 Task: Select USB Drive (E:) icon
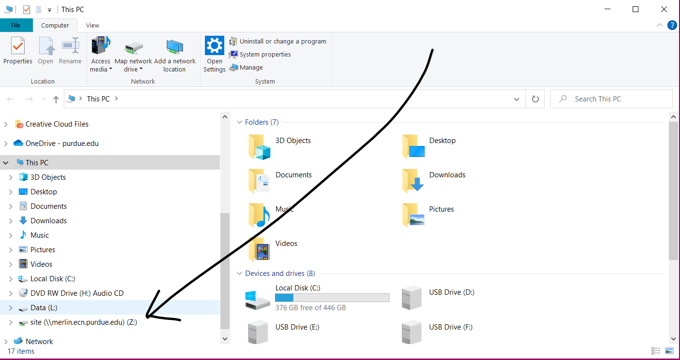[x=259, y=332]
